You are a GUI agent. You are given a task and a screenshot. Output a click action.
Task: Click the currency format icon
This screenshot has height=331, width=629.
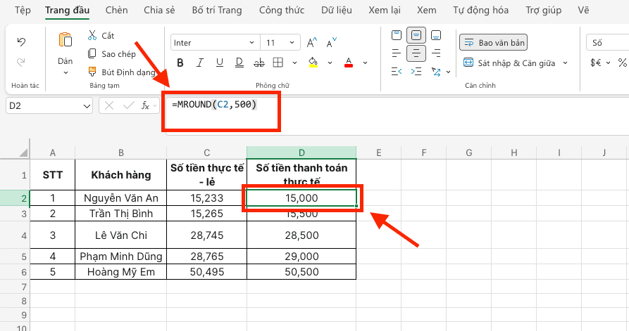pos(596,63)
